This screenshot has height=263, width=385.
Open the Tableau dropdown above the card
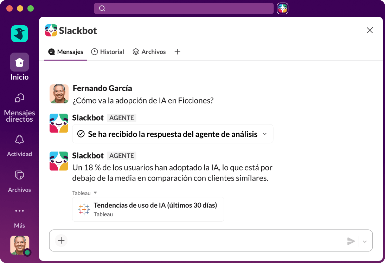point(84,193)
